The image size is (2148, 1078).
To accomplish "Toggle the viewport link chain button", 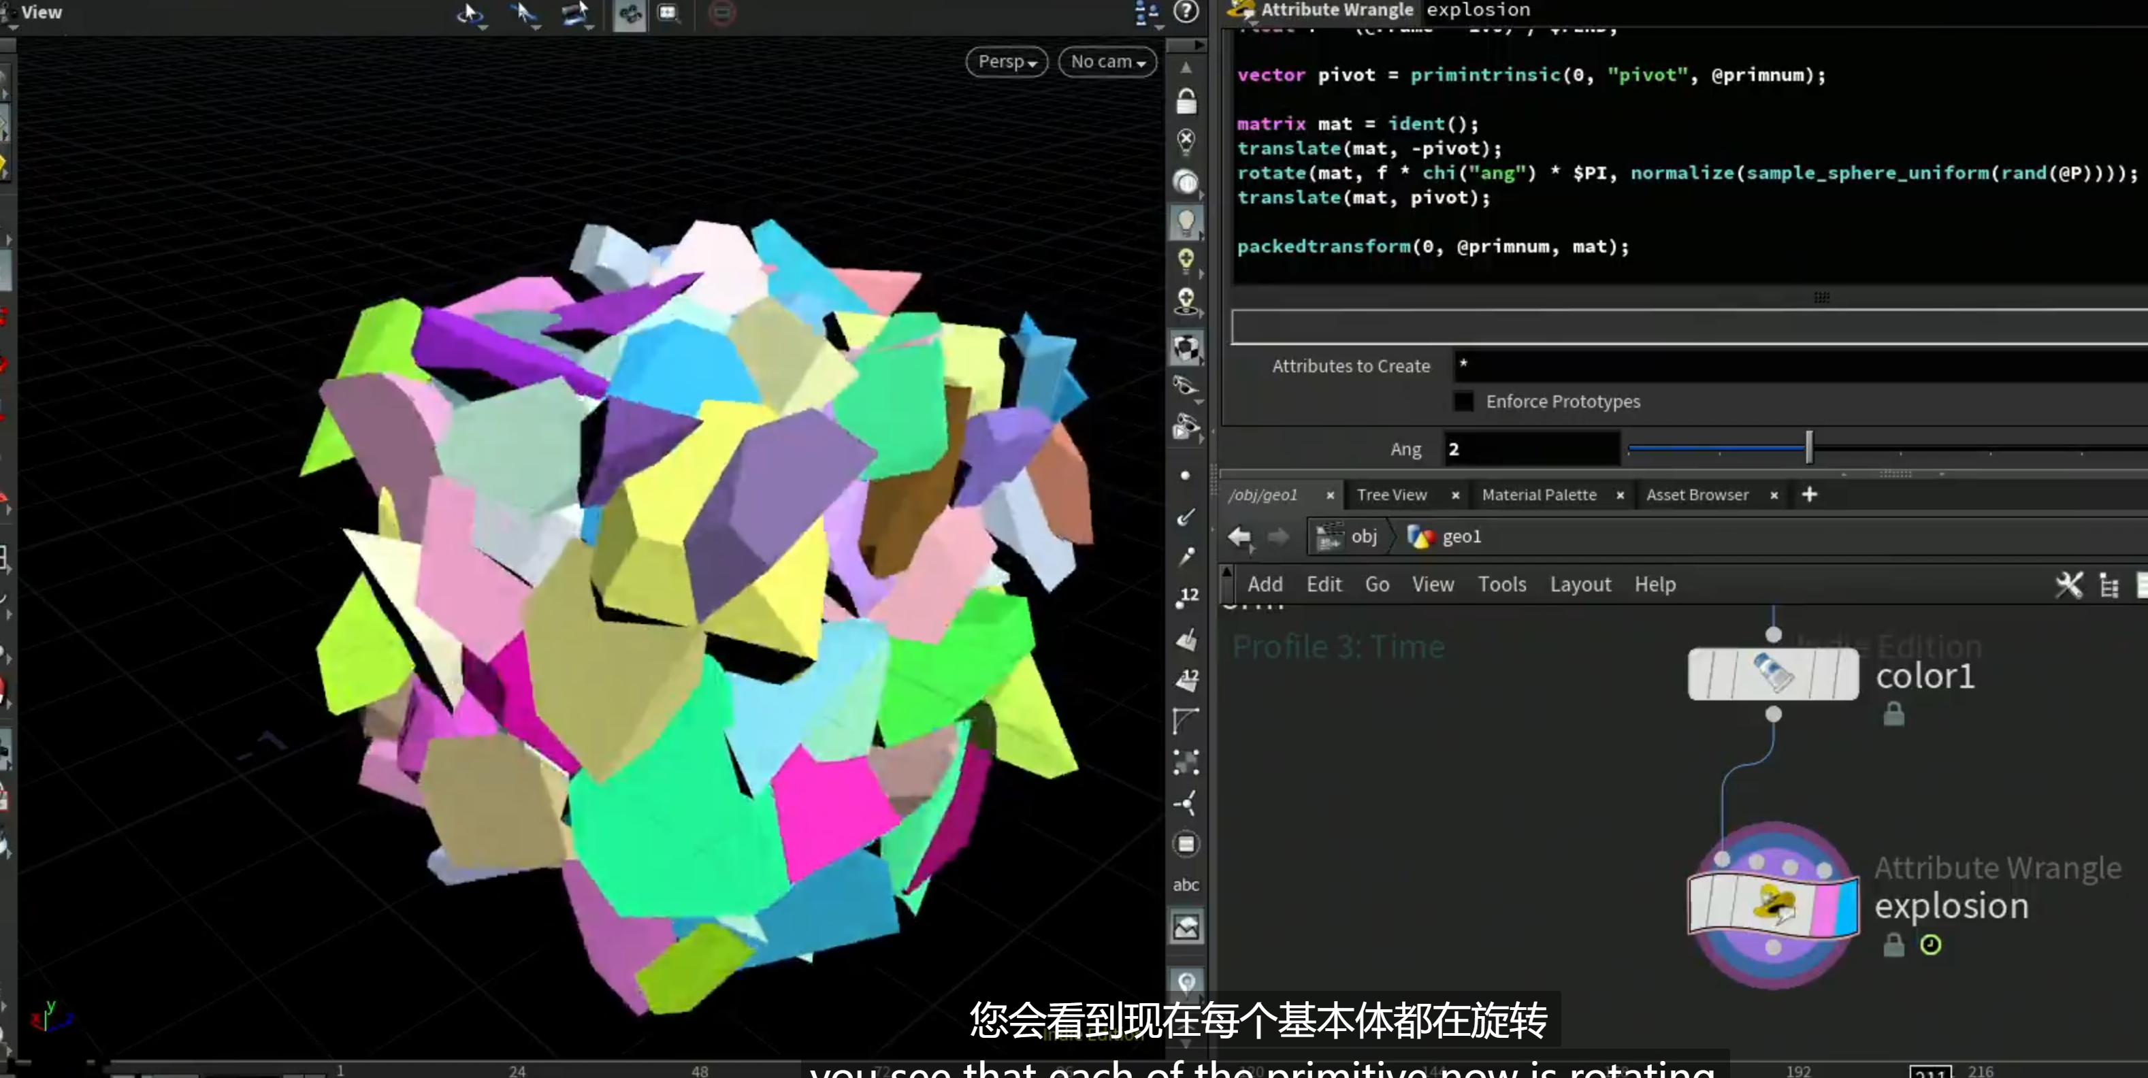I will (x=630, y=14).
